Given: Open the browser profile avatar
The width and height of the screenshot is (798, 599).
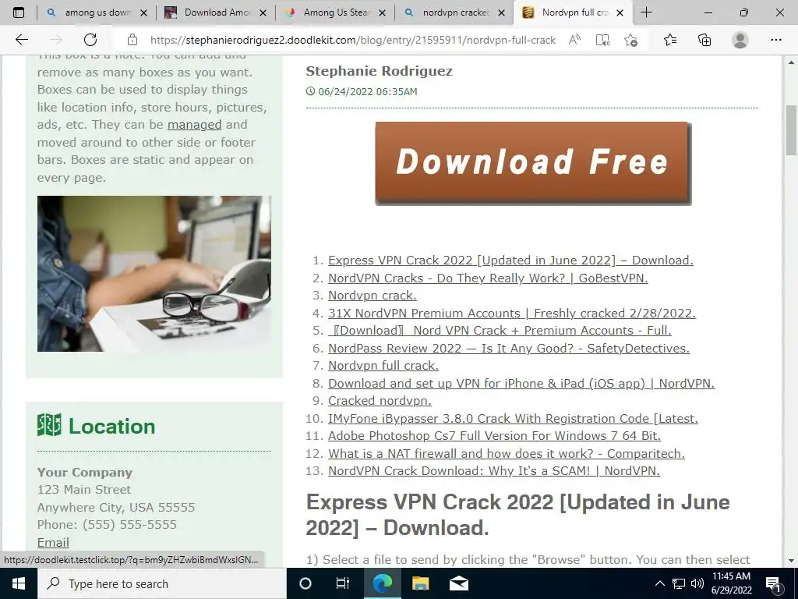Looking at the screenshot, I should coord(740,40).
